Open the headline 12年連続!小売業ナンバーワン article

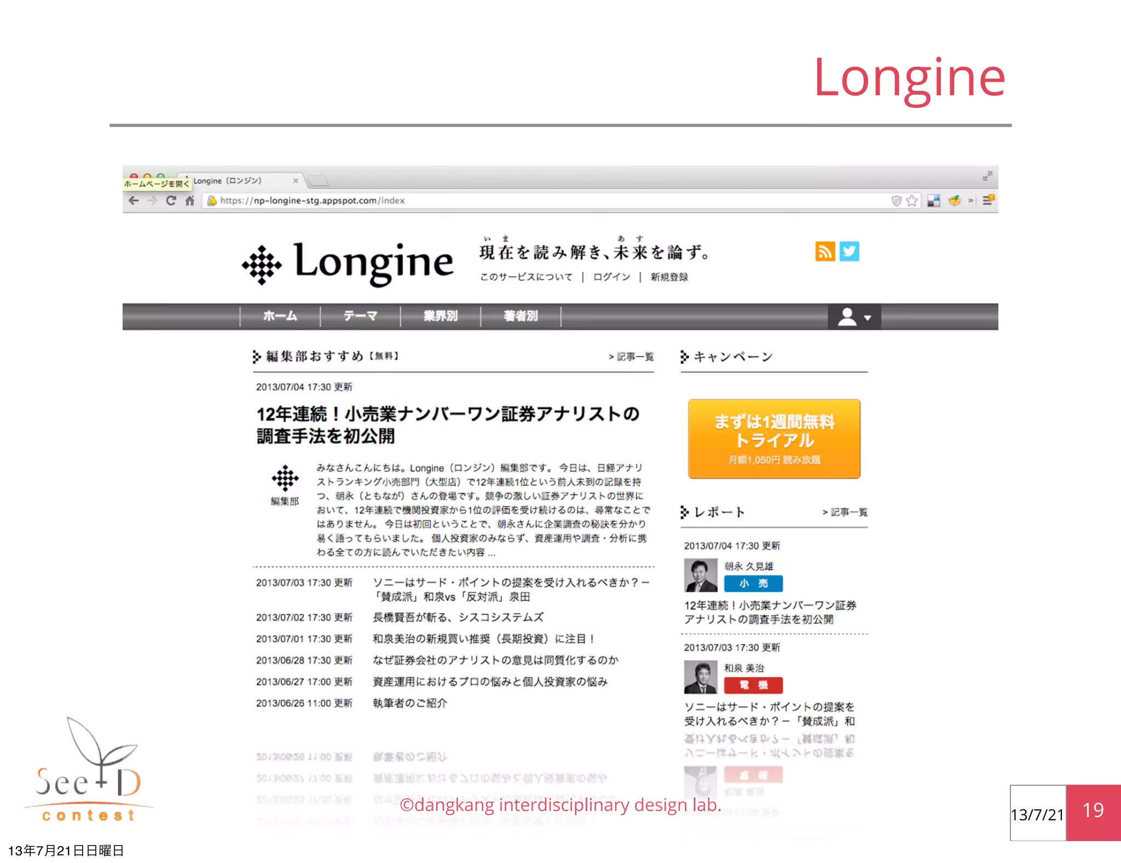(x=448, y=424)
